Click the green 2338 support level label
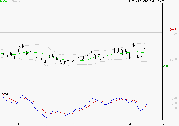 [166, 66]
